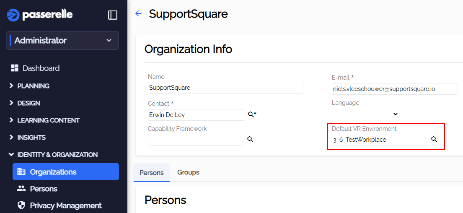Viewport: 463px width, 213px height.
Task: Click the Passerelle logo icon
Action: click(x=13, y=15)
